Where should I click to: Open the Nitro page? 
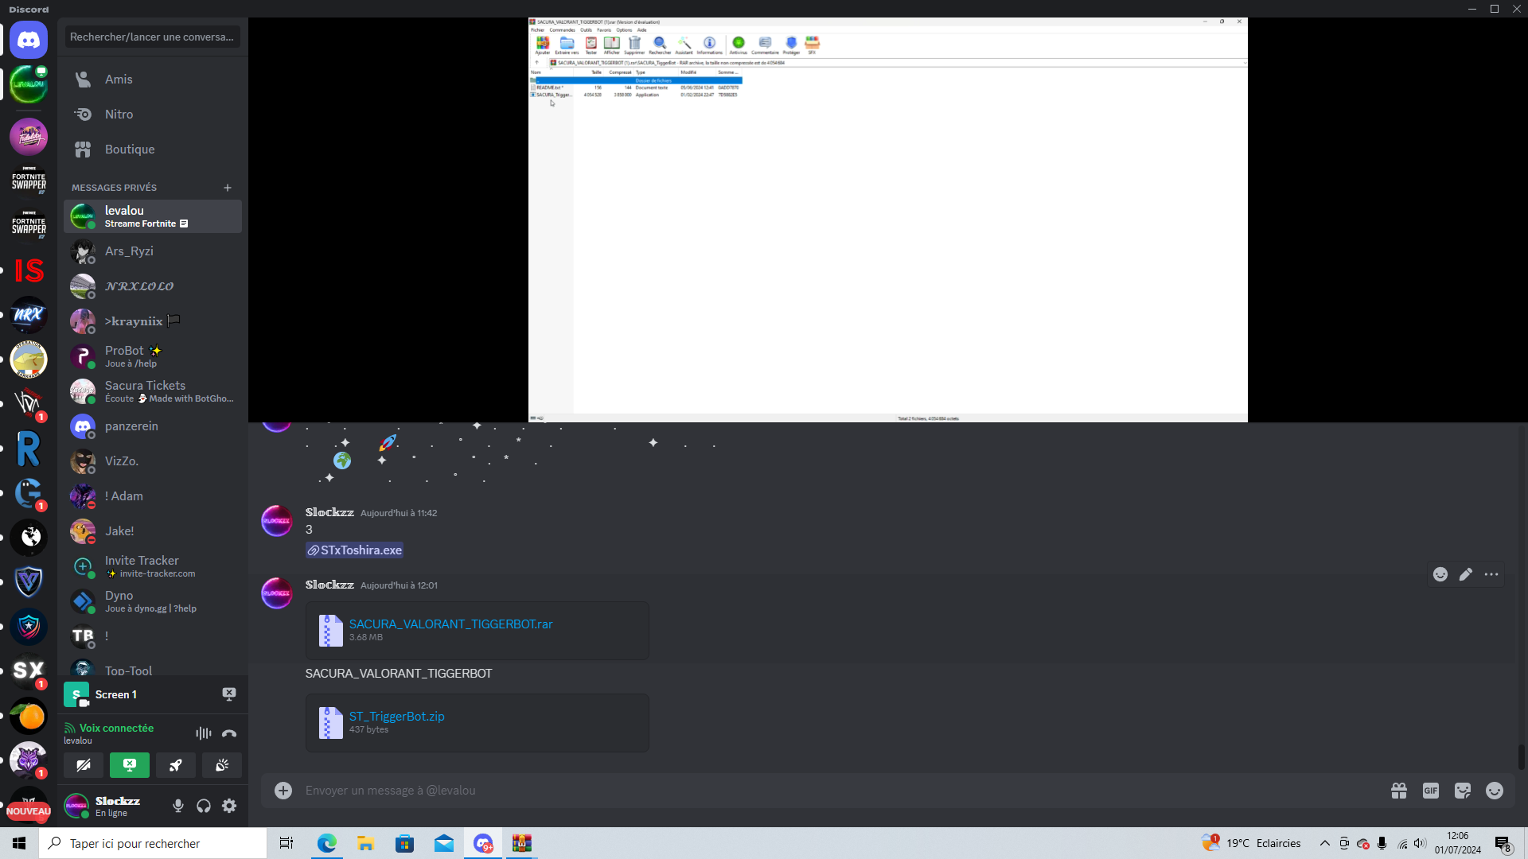coord(153,115)
